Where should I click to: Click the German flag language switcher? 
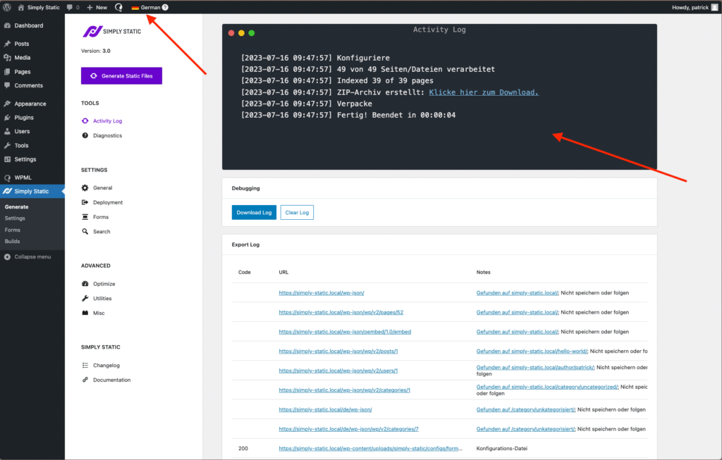click(x=135, y=7)
